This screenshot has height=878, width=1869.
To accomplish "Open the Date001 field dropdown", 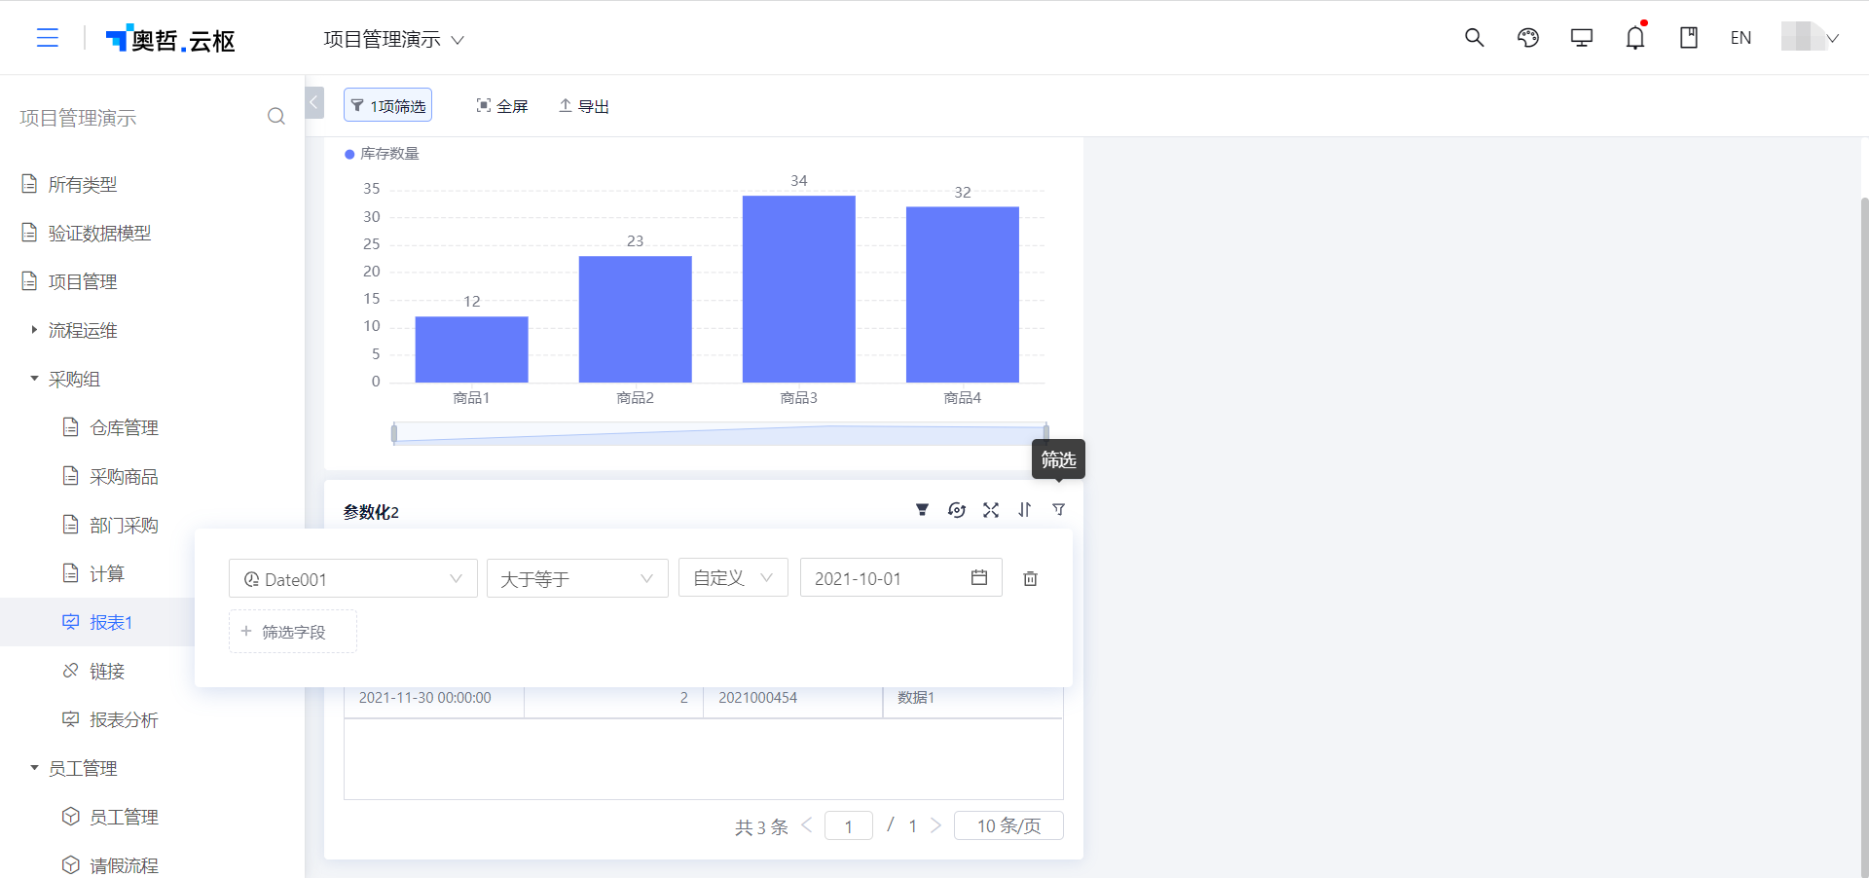I will coord(353,578).
